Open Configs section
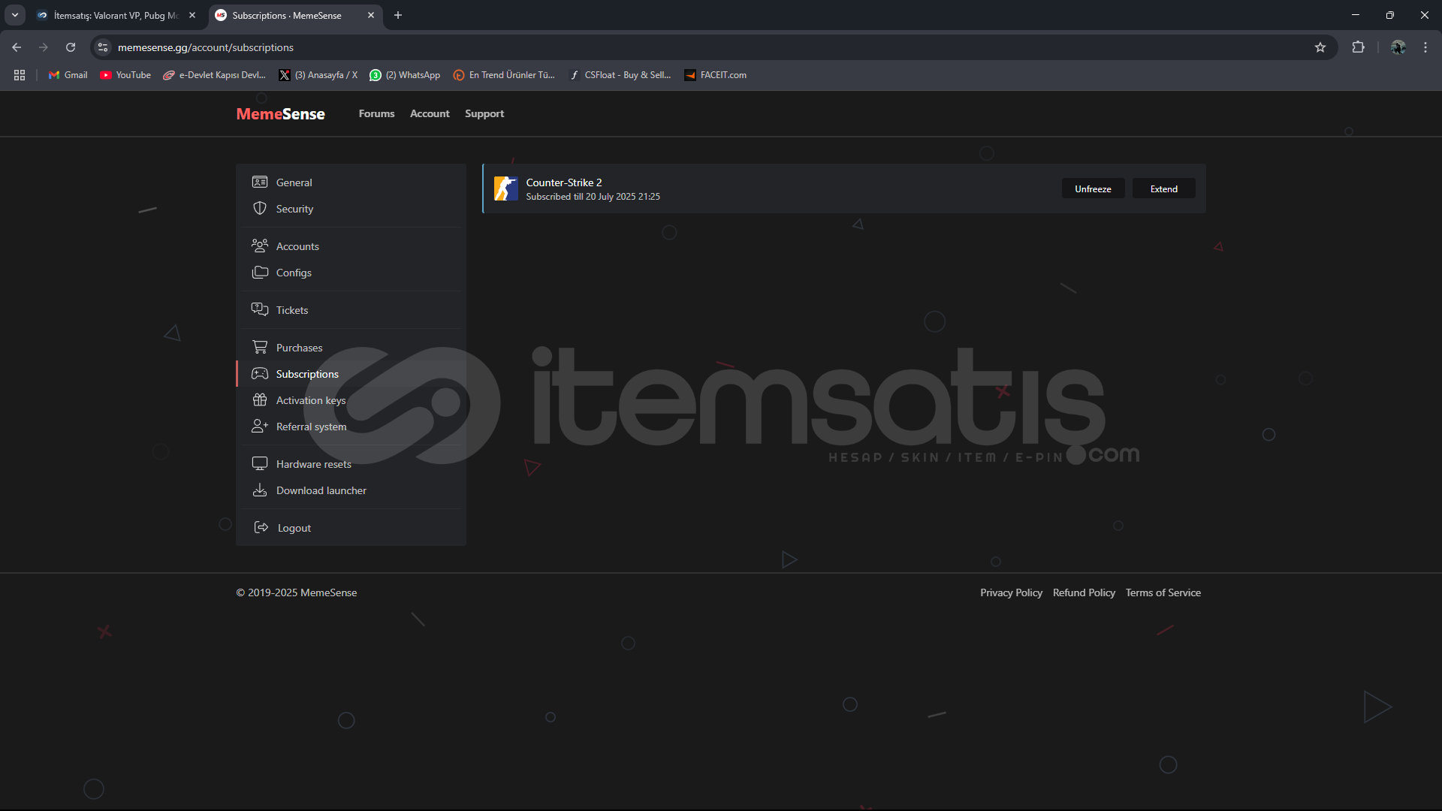Image resolution: width=1442 pixels, height=811 pixels. 351,273
